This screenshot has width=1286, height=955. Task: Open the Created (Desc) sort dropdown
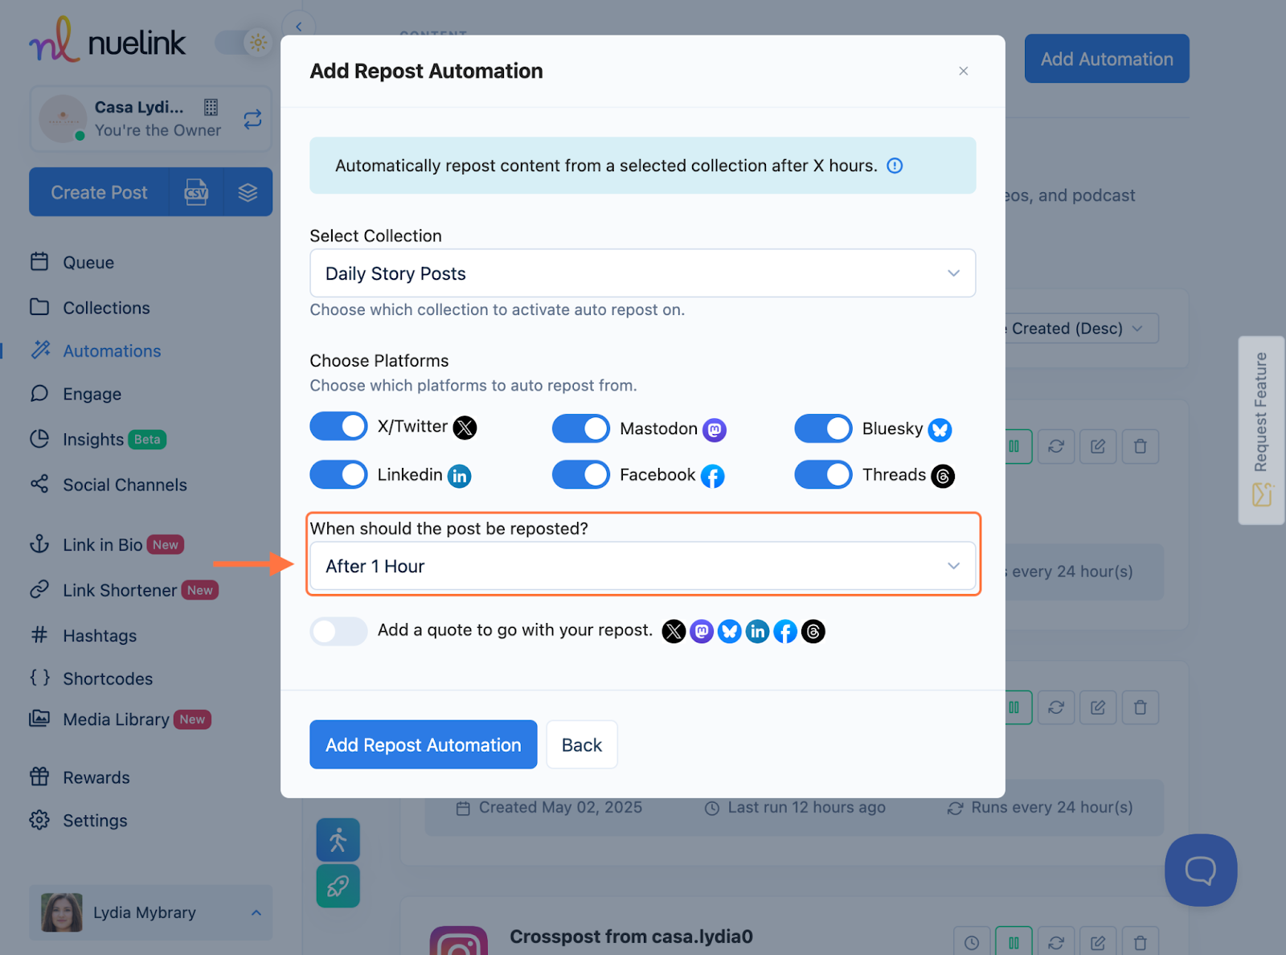[x=1081, y=328]
